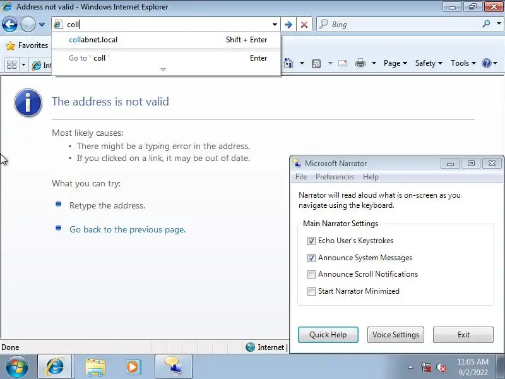Click the greyed-out Forward navigation button
505x379 pixels.
(28, 24)
